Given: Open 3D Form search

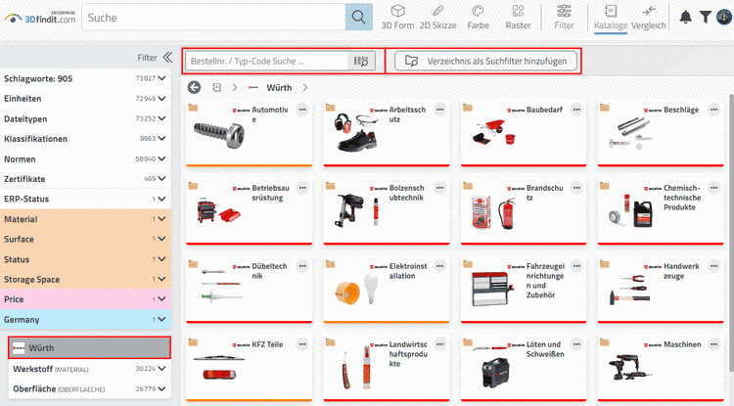Looking at the screenshot, I should 397,18.
